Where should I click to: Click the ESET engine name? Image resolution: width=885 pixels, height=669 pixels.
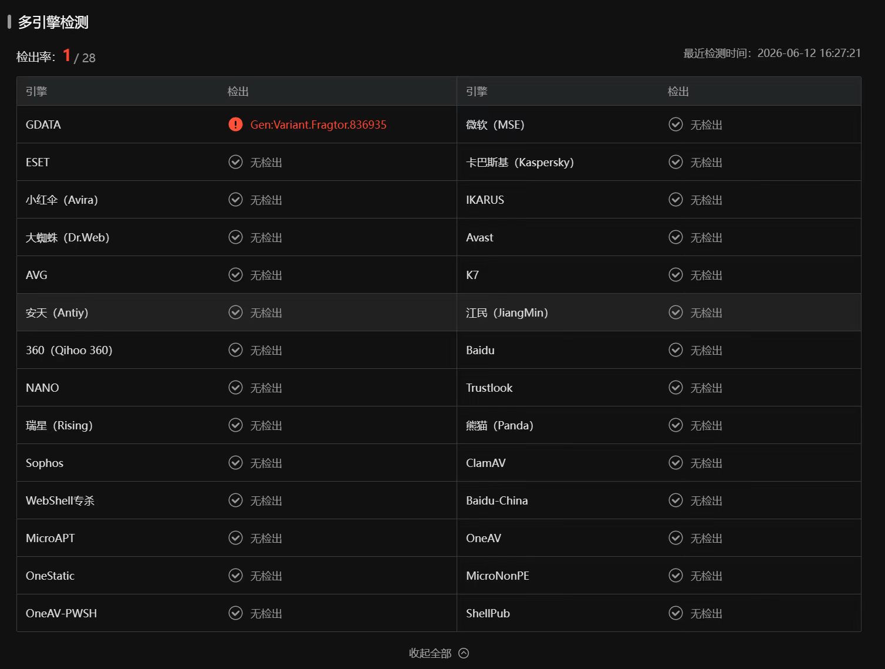pos(38,162)
